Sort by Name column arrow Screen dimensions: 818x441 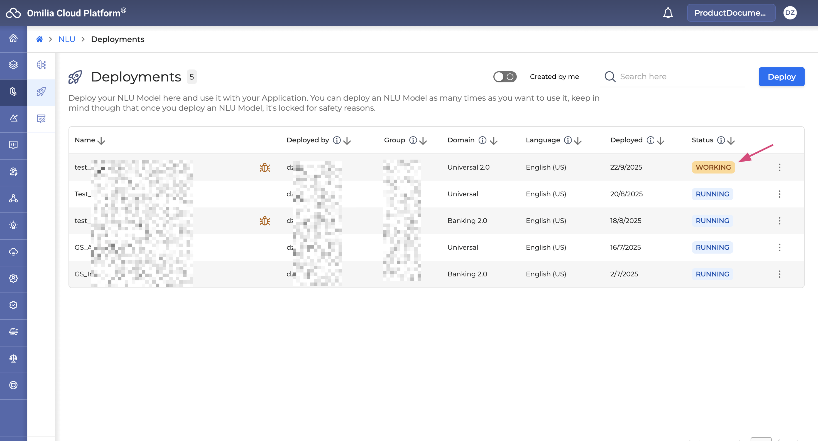click(101, 141)
